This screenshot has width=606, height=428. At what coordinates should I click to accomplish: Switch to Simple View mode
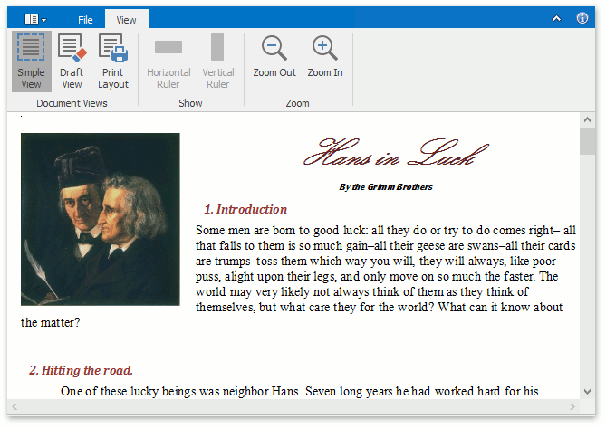31,62
